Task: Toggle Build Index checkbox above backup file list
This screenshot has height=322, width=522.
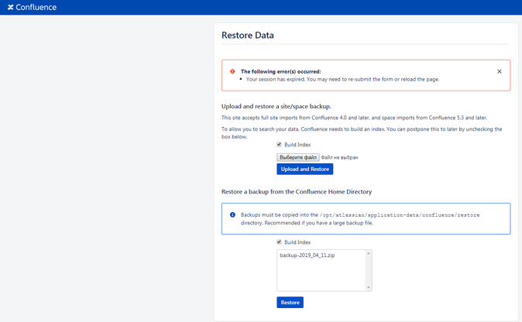Action: [x=279, y=241]
